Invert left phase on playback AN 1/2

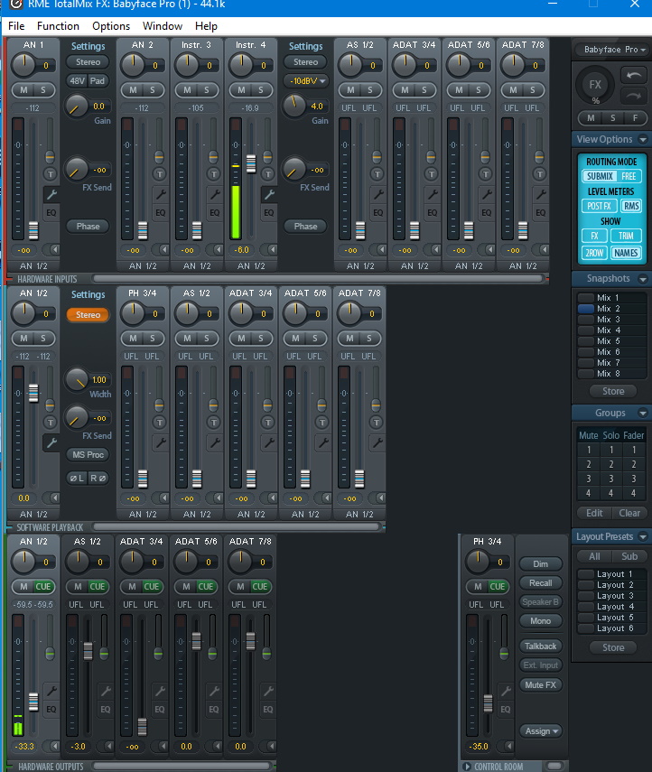77,478
